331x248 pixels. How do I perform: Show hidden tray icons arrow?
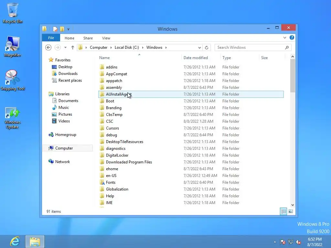click(275, 242)
